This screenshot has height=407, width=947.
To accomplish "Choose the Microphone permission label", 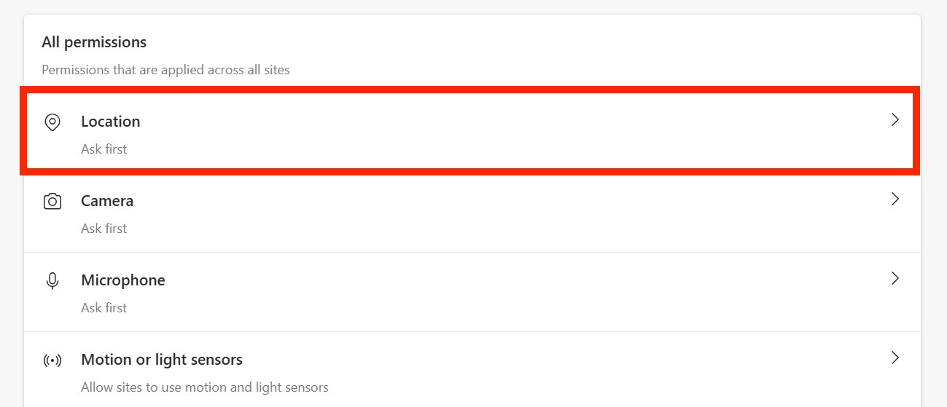I will coord(123,280).
